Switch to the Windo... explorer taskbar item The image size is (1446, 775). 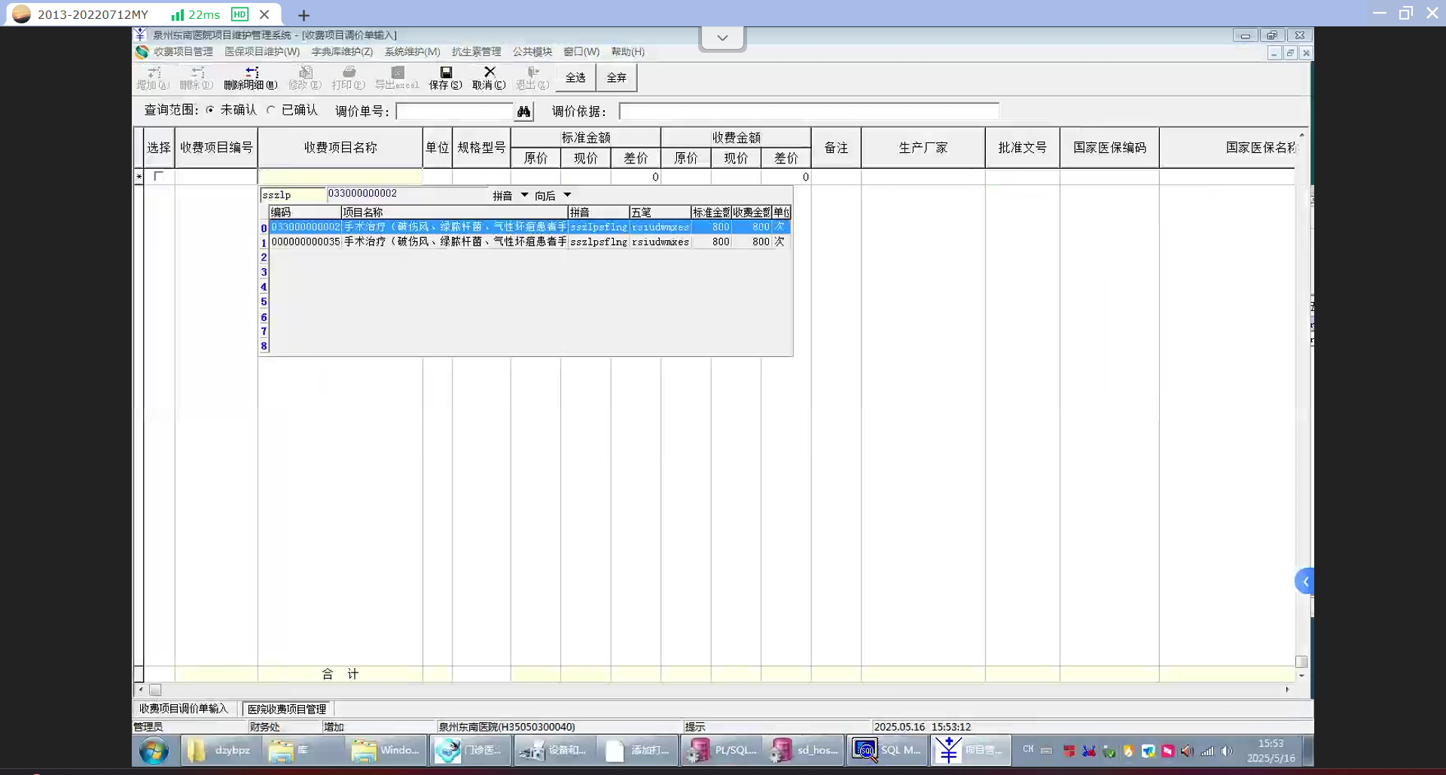pos(386,750)
